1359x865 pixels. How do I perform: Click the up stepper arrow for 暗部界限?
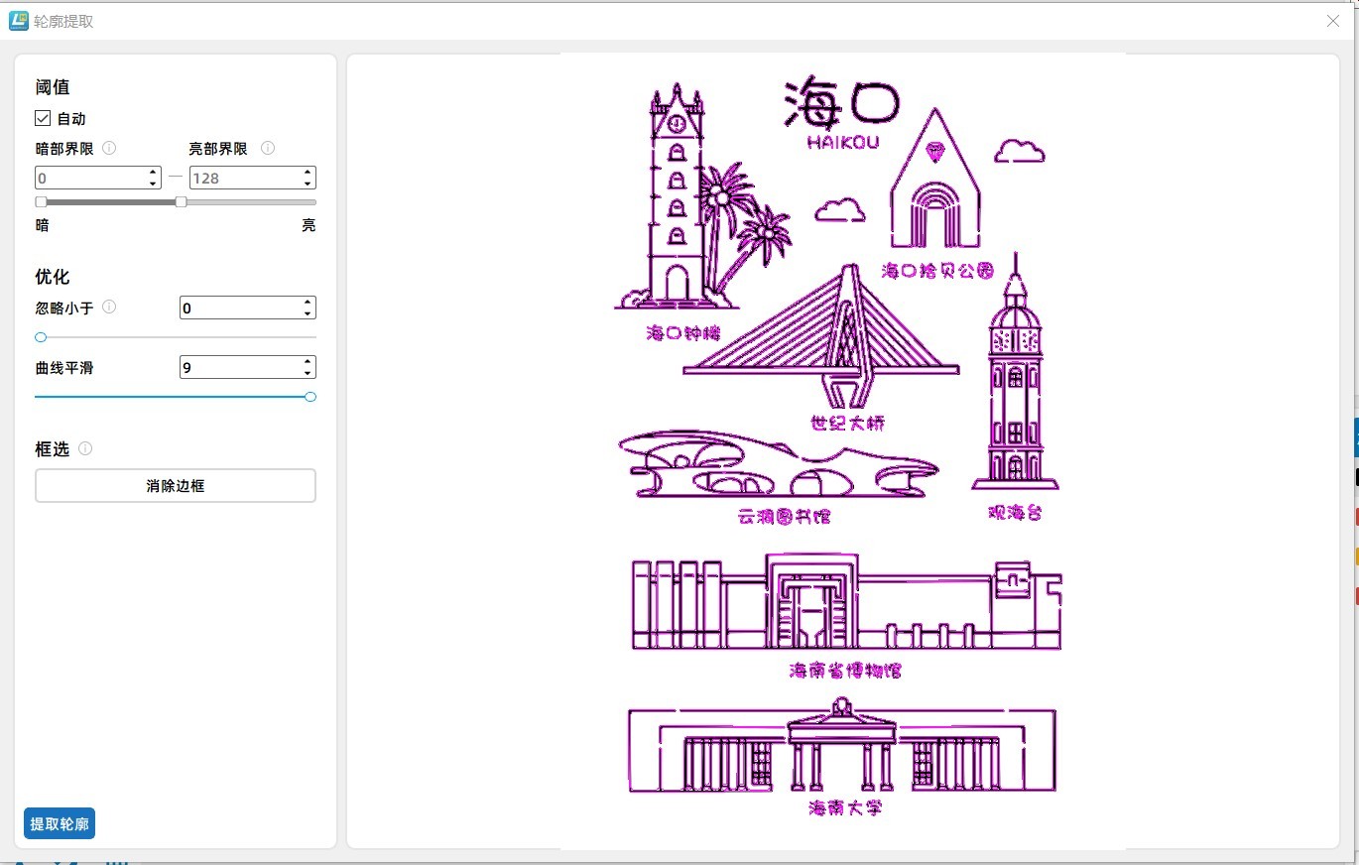[155, 172]
